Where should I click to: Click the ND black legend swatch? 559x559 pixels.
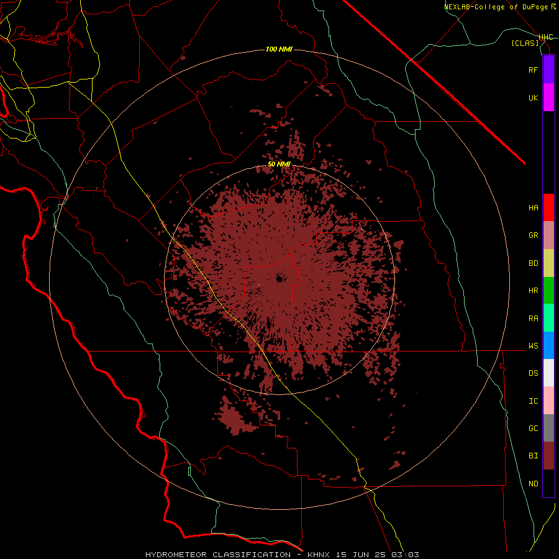(548, 483)
